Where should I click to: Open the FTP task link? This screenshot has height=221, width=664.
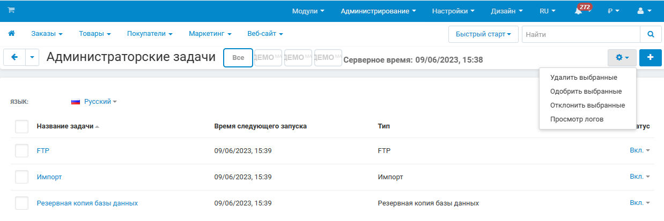point(43,151)
